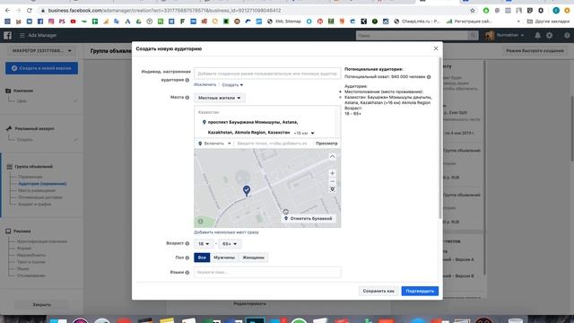574x323 pixels.
Task: Collapse the map with chevron up
Action: coord(332,156)
